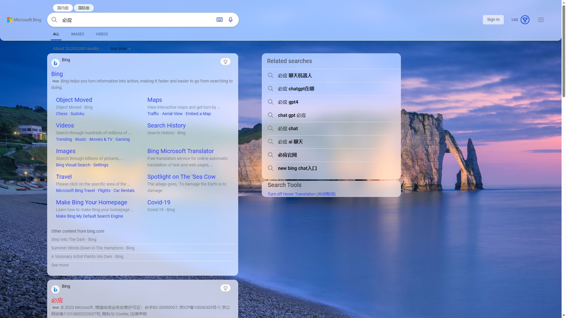
Task: Open the Videos sitelink heading
Action: (65, 125)
